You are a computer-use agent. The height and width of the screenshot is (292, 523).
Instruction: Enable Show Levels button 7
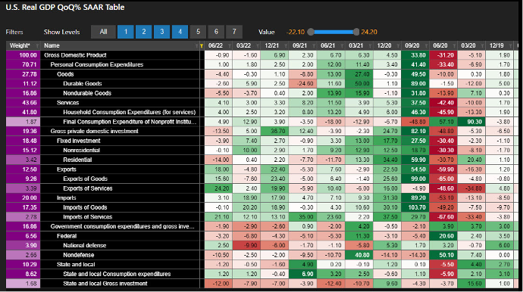point(234,32)
